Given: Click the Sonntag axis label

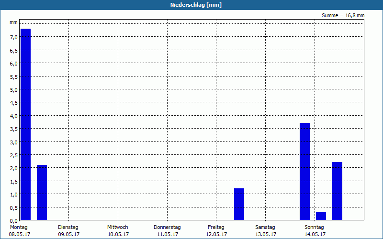Looking at the screenshot, I should 315,228.
